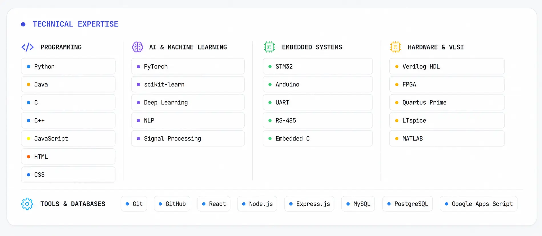542x236 pixels.
Task: Click the MATLAB skill chip
Action: (447, 139)
